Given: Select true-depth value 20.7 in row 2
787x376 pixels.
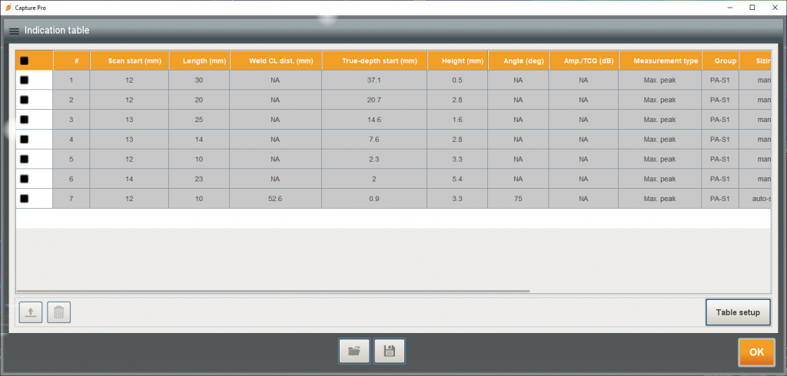Looking at the screenshot, I should click(374, 100).
